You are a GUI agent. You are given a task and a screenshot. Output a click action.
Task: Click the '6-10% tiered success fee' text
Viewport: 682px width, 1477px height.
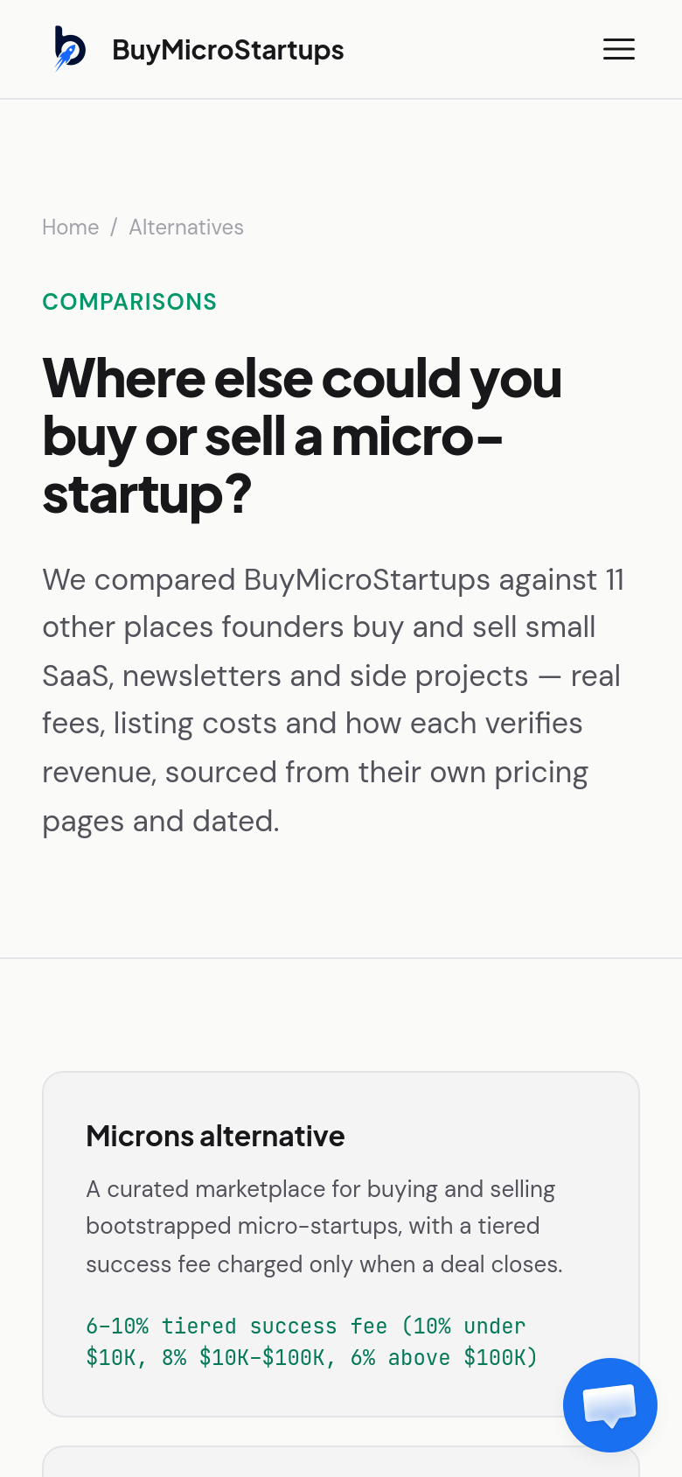pyautogui.click(x=236, y=1326)
